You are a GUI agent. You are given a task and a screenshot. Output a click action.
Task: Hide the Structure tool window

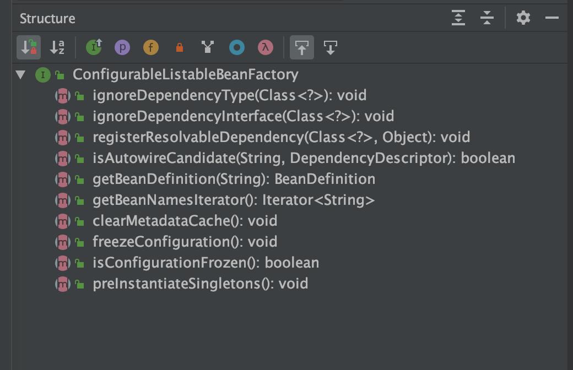pos(552,18)
